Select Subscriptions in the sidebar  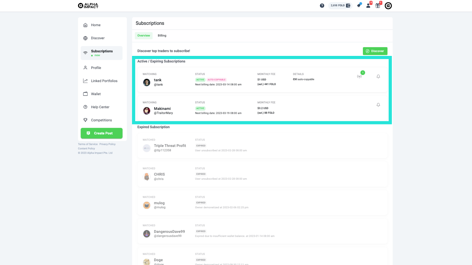(x=101, y=53)
